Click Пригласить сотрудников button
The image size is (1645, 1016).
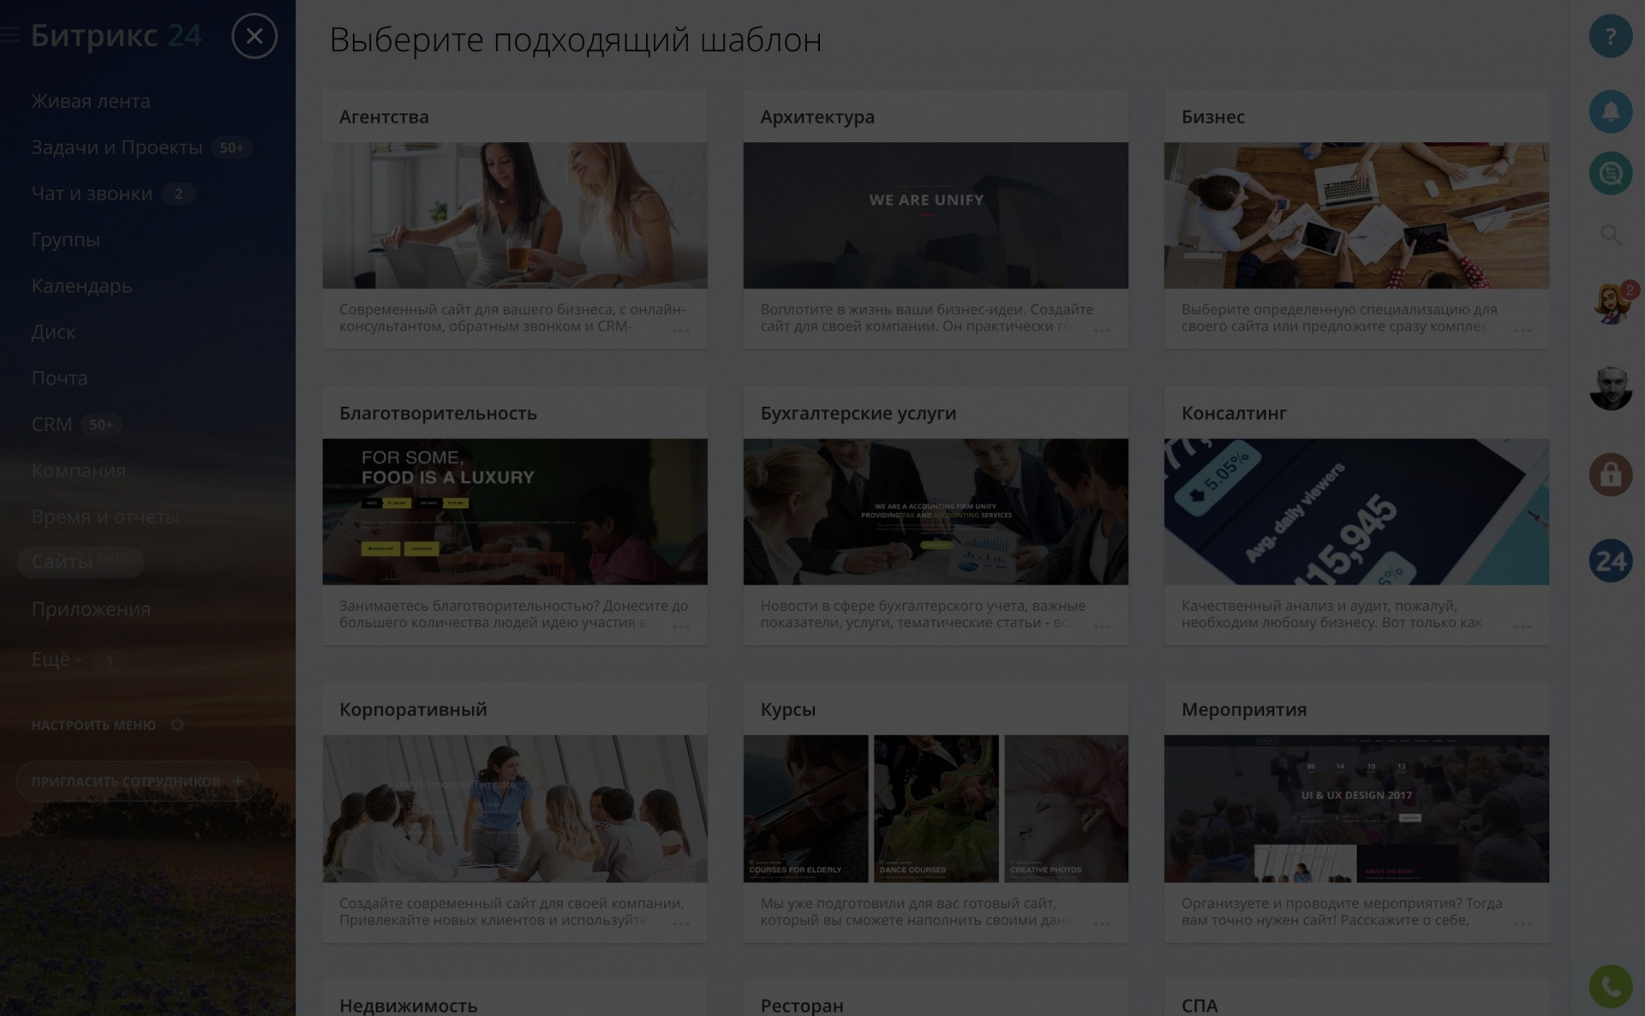[x=137, y=781]
